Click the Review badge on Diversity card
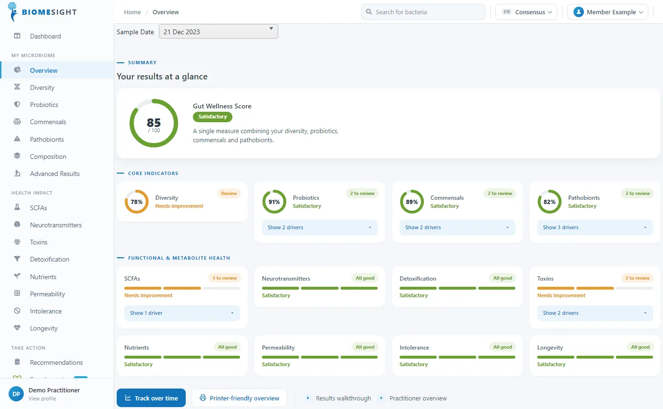Image resolution: width=663 pixels, height=409 pixels. click(x=229, y=194)
